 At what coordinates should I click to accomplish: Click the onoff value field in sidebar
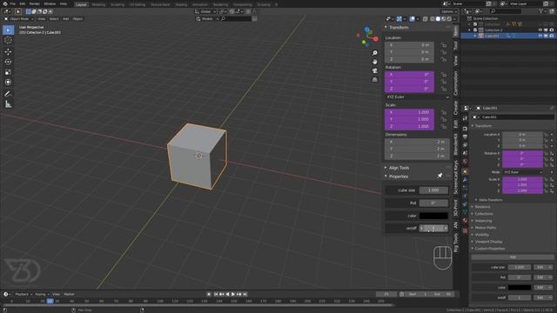click(x=433, y=228)
